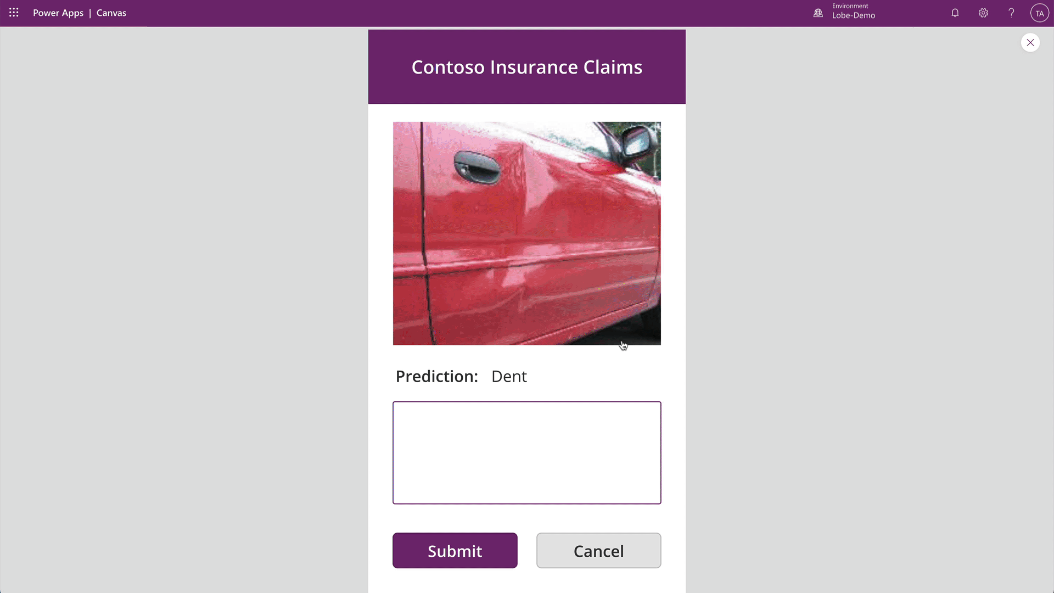Image resolution: width=1054 pixels, height=593 pixels.
Task: Click the Submit button
Action: click(x=455, y=550)
